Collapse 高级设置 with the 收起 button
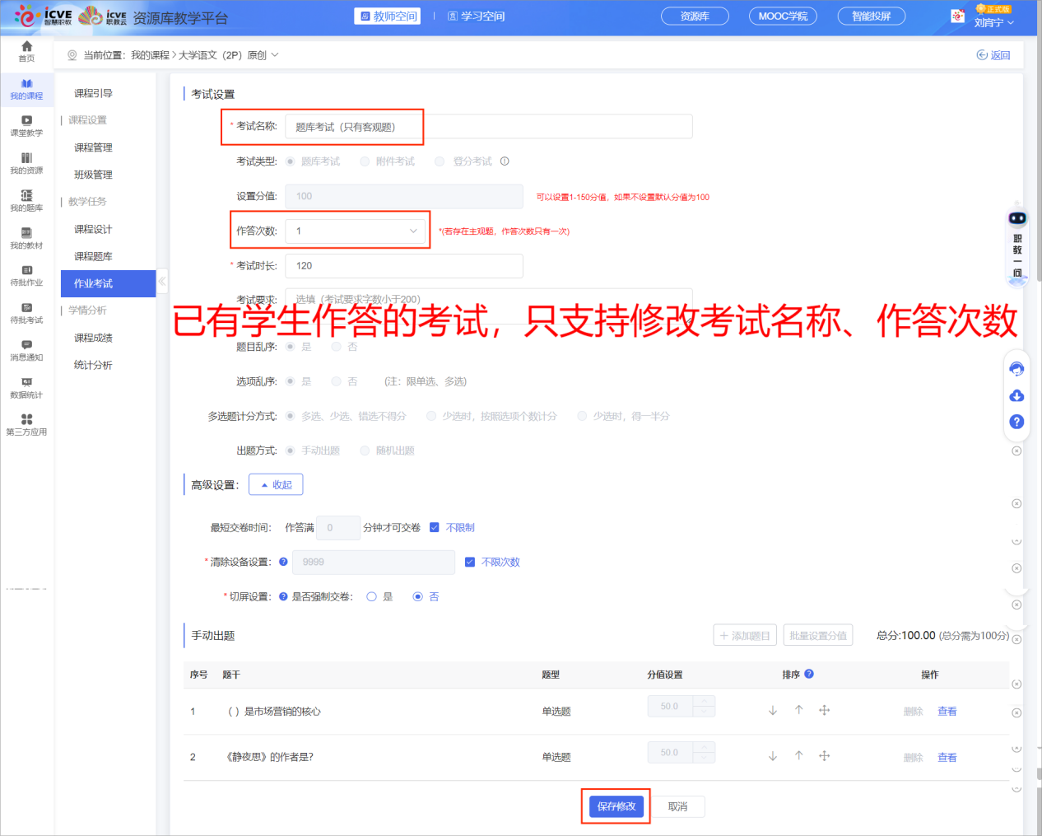 [276, 483]
